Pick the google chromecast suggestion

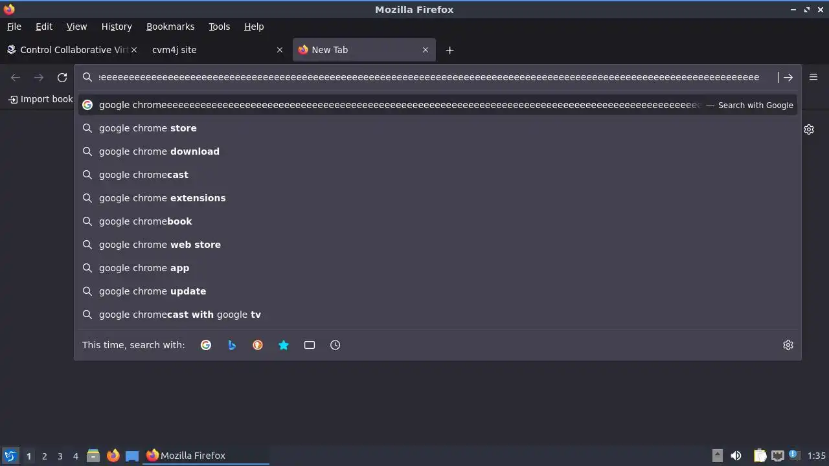(438, 175)
